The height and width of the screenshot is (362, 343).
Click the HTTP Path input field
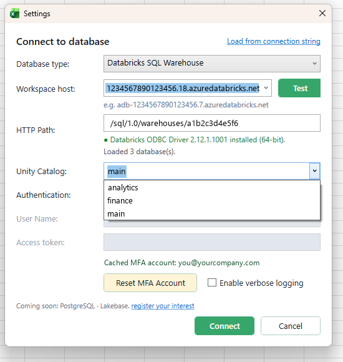212,123
